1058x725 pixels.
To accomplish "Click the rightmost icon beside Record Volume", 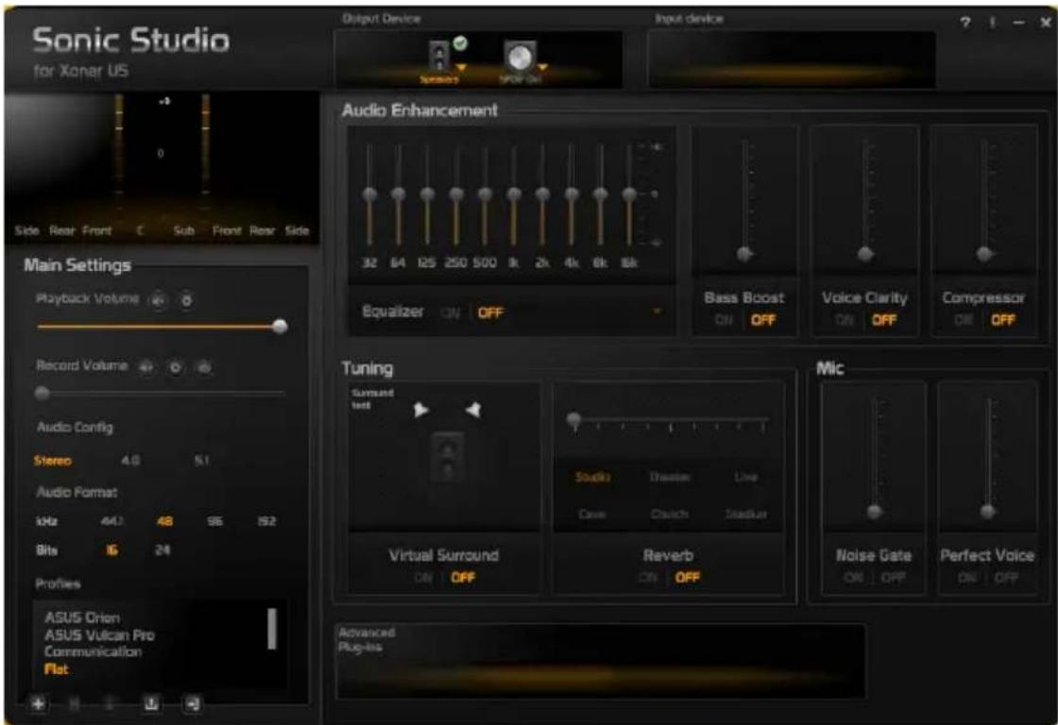I will tap(204, 367).
